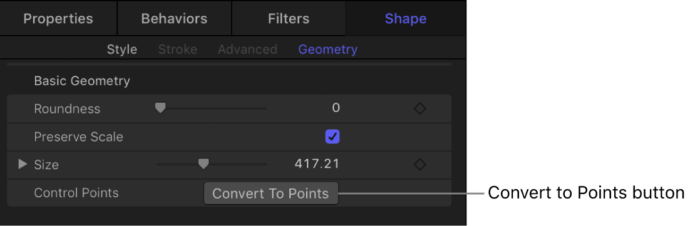
Task: Toggle the Preserve Scale checkbox
Action: pyautogui.click(x=332, y=137)
